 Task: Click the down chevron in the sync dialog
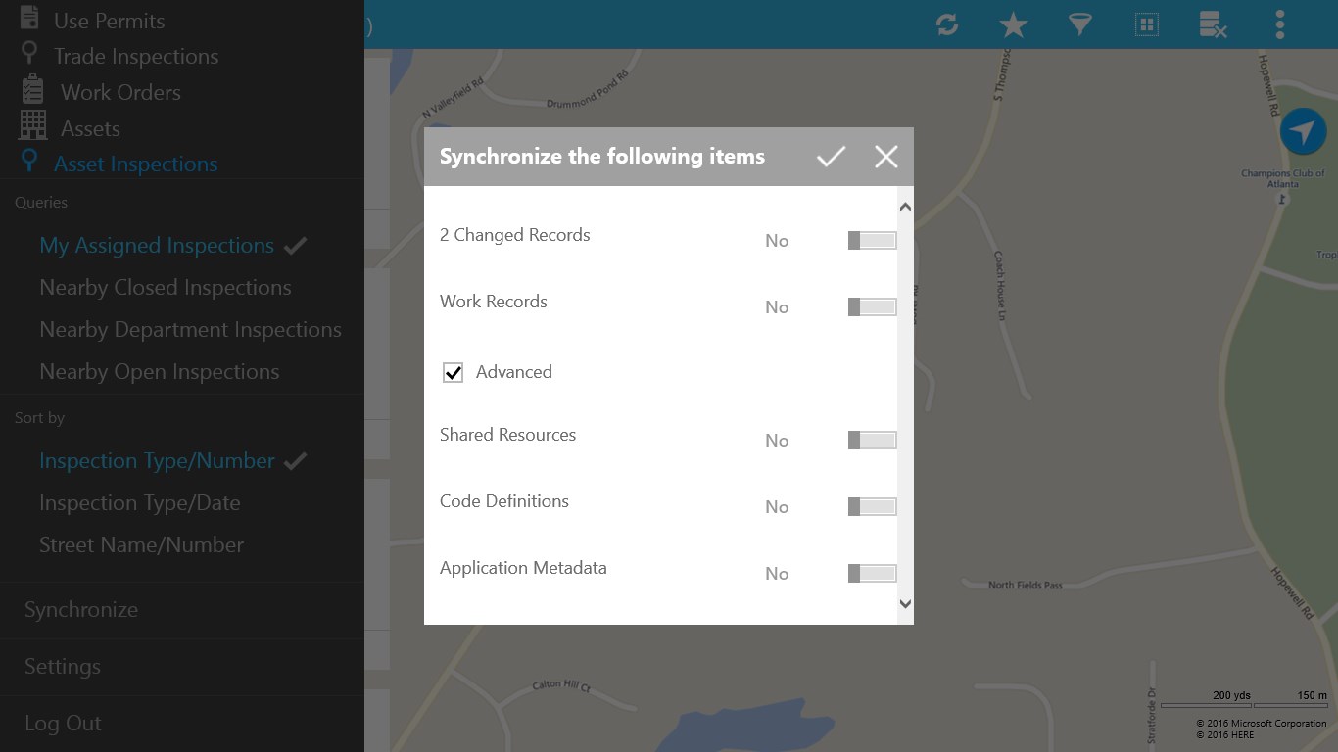[905, 604]
